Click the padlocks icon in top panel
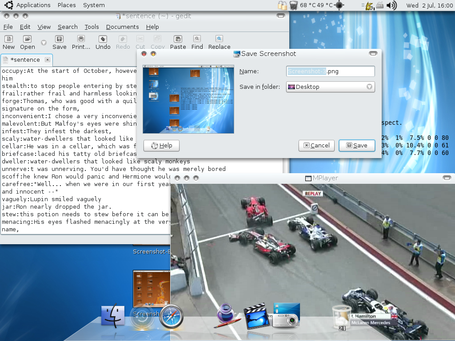 tap(282, 5)
